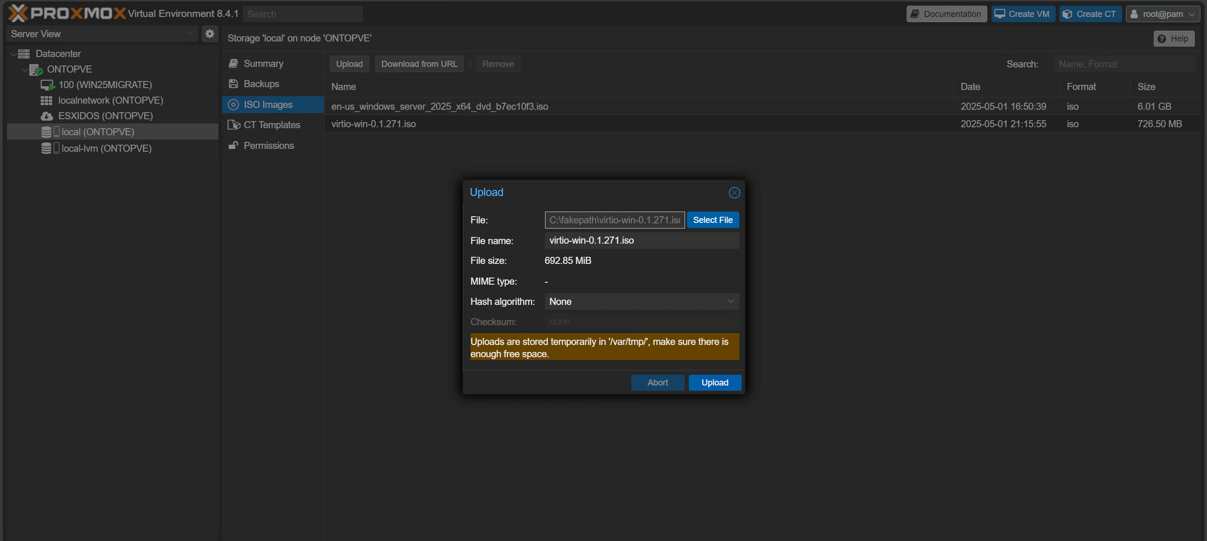Image resolution: width=1207 pixels, height=541 pixels.
Task: Focus the Name, Format search box
Action: click(1124, 64)
